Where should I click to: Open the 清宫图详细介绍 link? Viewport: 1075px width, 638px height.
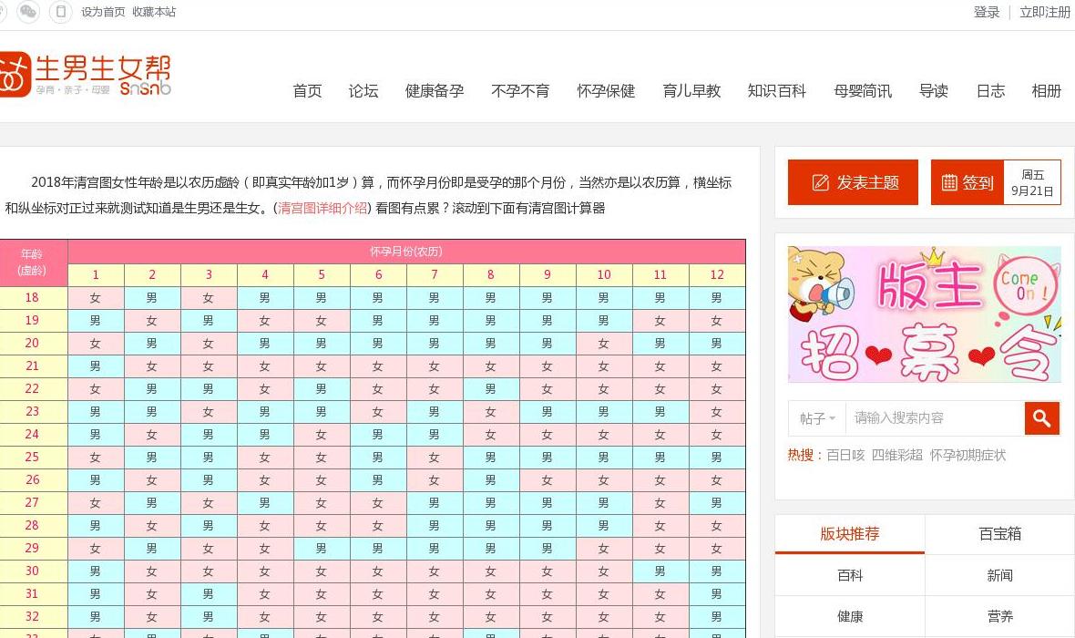(x=322, y=208)
